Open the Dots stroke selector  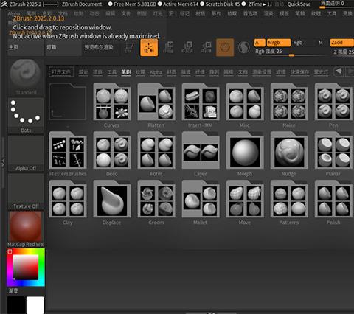(x=26, y=116)
